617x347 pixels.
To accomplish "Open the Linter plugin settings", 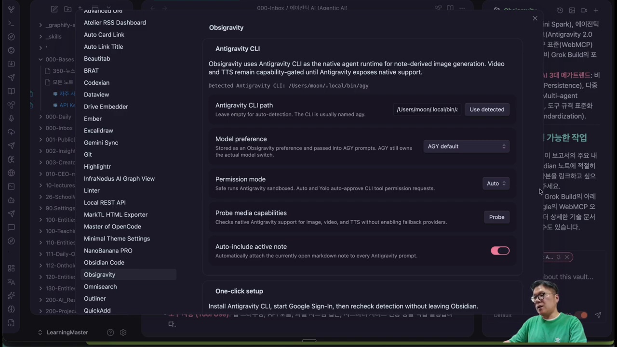I will coord(128,190).
